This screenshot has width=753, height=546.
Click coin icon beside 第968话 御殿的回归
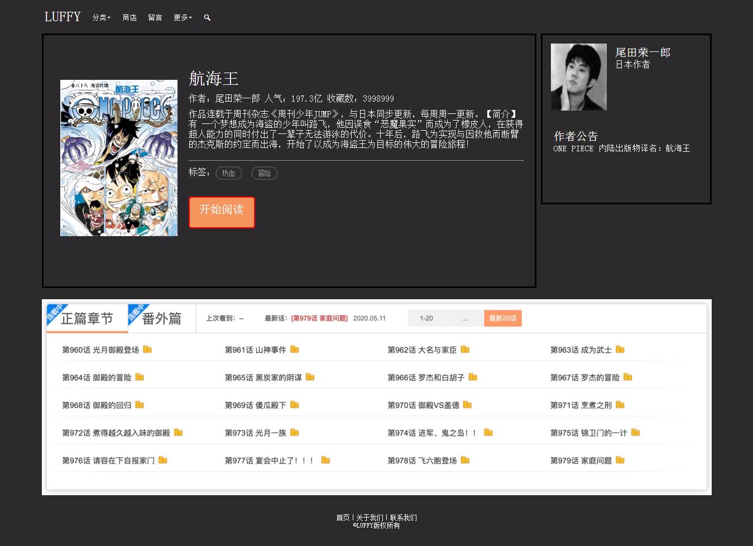[140, 405]
